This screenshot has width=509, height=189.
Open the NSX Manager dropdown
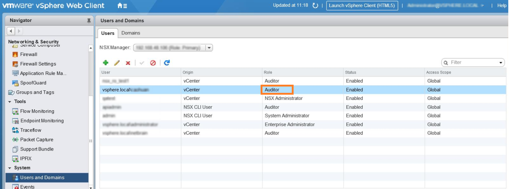coord(209,48)
